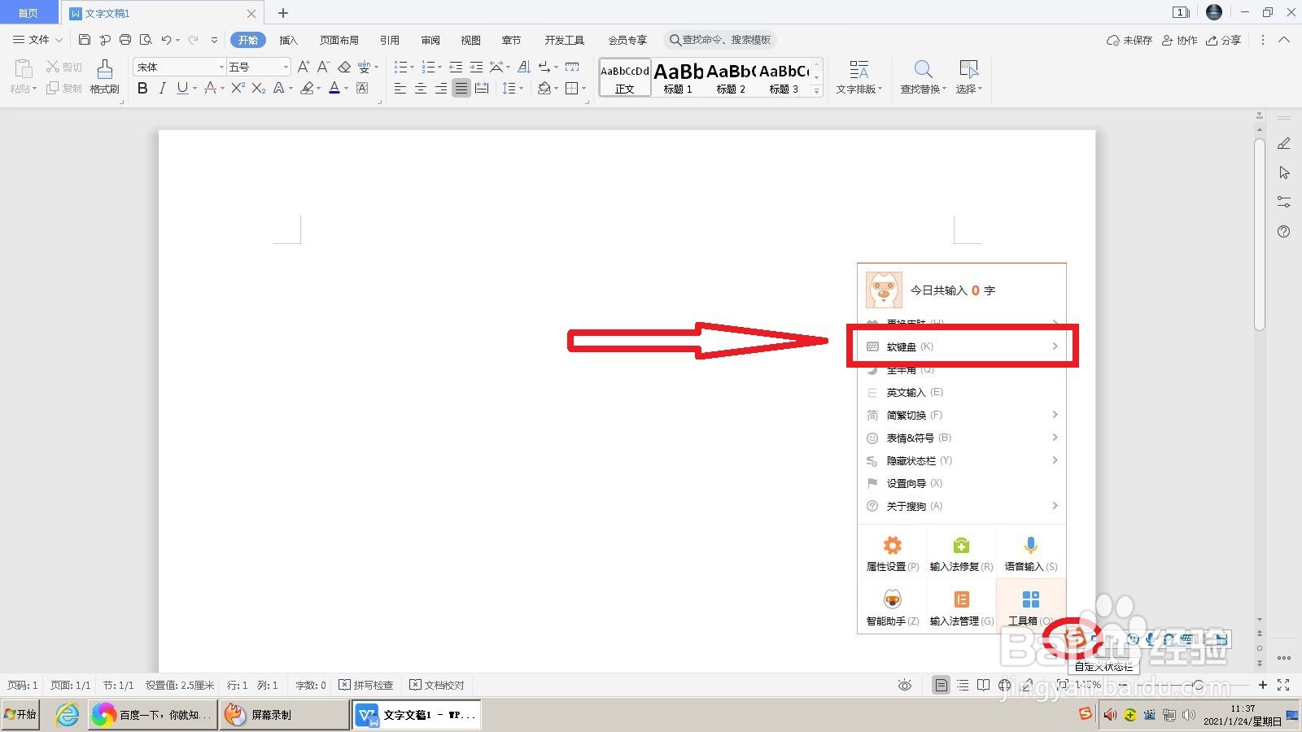This screenshot has width=1302, height=732.
Task: Toggle Strikethrough text formatting
Action: pos(210,88)
